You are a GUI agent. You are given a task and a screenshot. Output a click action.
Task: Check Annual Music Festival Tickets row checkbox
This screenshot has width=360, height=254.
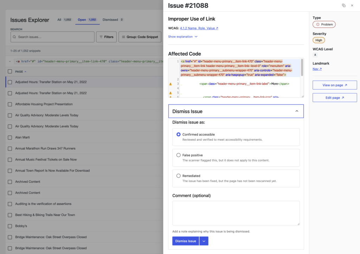tap(10, 160)
